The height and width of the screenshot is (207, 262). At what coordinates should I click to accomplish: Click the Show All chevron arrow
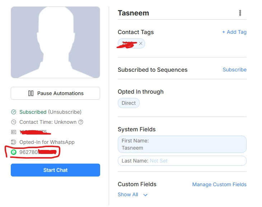(x=145, y=195)
